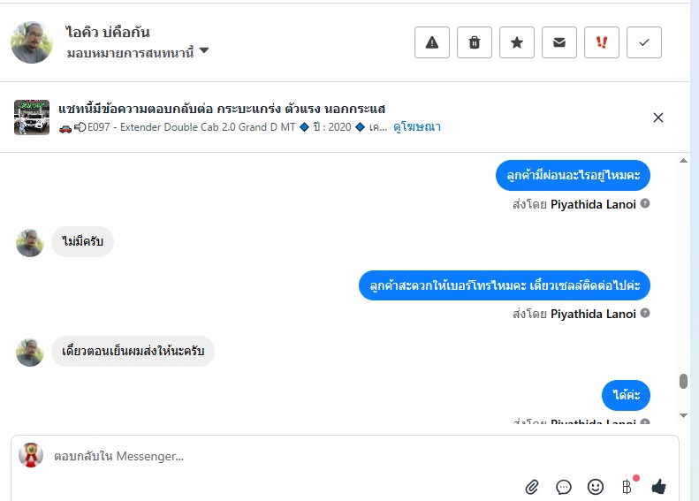Viewport: 699px width, 501px height.
Task: Mark conversation unread with envelope icon
Action: pyautogui.click(x=559, y=42)
